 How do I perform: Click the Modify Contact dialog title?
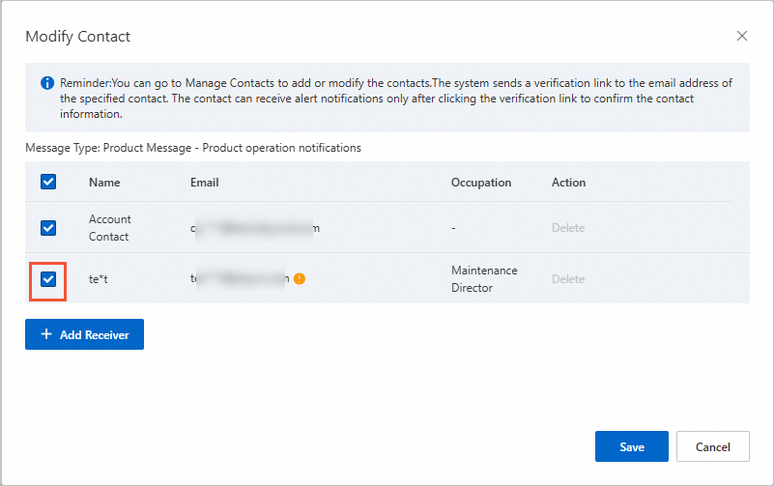[x=78, y=37]
